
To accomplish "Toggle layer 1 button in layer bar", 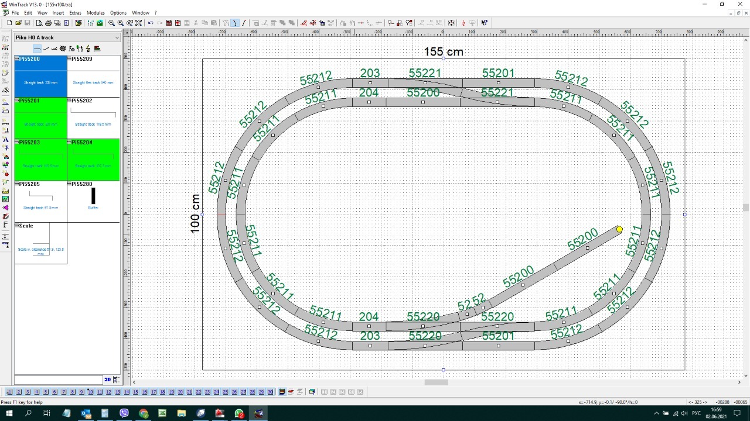I will coord(10,392).
